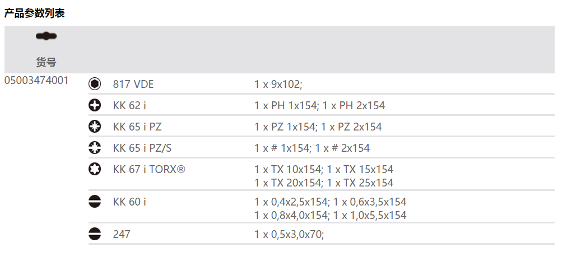Click the 247 product name
The height and width of the screenshot is (266, 567).
pyautogui.click(x=121, y=234)
